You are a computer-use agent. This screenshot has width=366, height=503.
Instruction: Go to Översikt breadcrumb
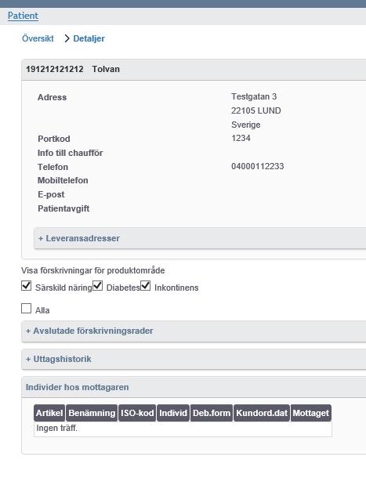38,38
